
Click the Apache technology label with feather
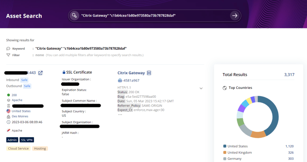point(17,130)
